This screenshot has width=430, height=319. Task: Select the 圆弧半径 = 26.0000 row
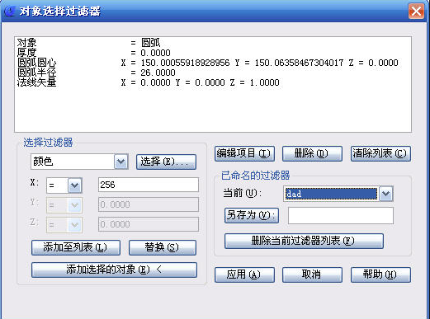point(213,73)
